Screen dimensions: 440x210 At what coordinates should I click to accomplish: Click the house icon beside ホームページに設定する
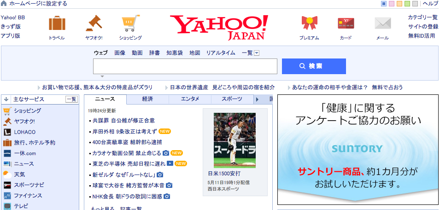tap(4, 4)
